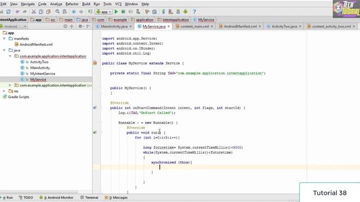Fold the Runnable block in the gutter
This screenshot has height=202, width=360.
[x=100, y=123]
